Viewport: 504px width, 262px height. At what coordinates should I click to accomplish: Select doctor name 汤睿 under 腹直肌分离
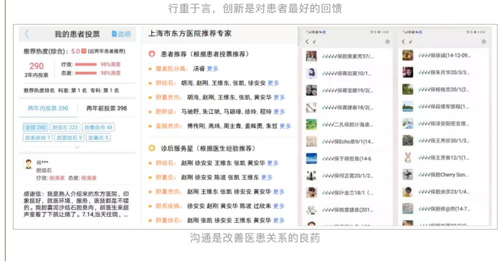[x=199, y=68]
